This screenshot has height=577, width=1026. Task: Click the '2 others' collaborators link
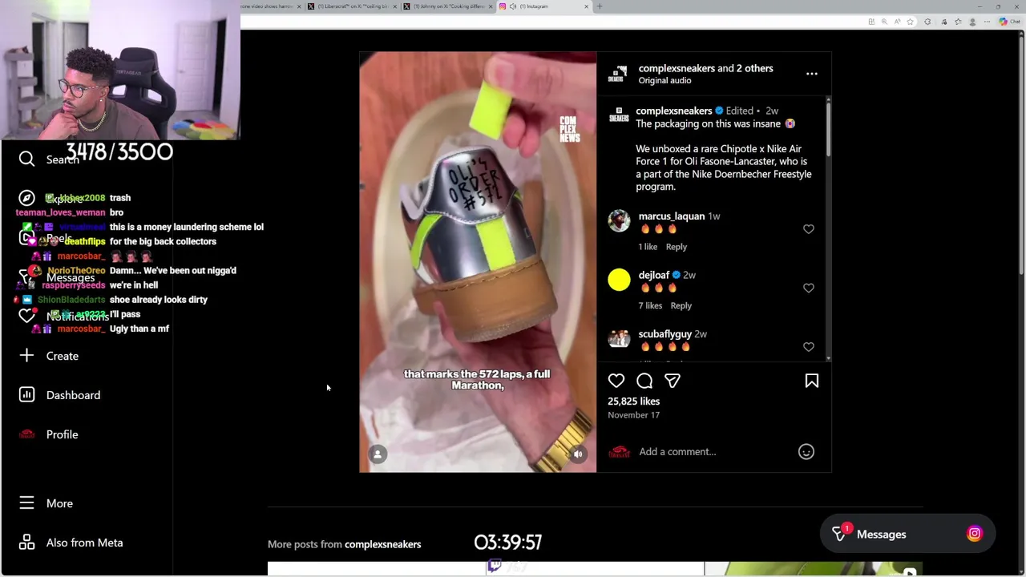click(x=755, y=68)
